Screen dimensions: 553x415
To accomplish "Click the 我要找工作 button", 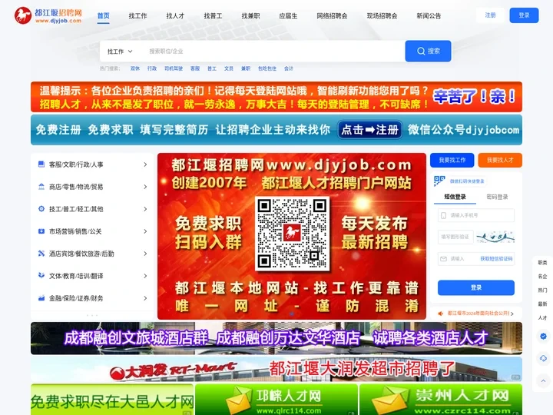I will [452, 160].
